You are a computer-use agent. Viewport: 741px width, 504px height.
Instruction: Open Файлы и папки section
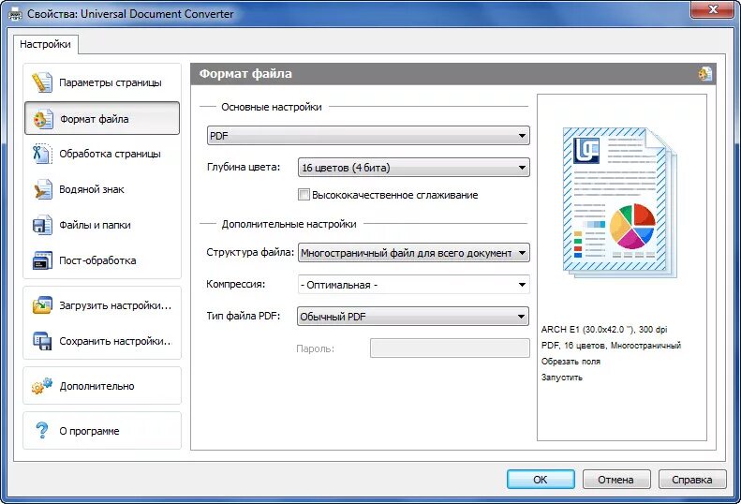(x=102, y=225)
